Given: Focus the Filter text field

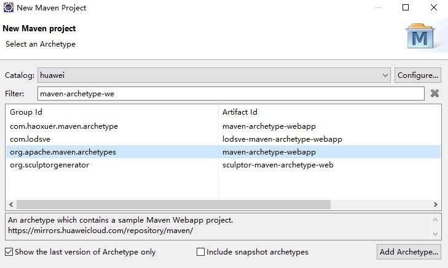Looking at the screenshot, I should [x=230, y=94].
